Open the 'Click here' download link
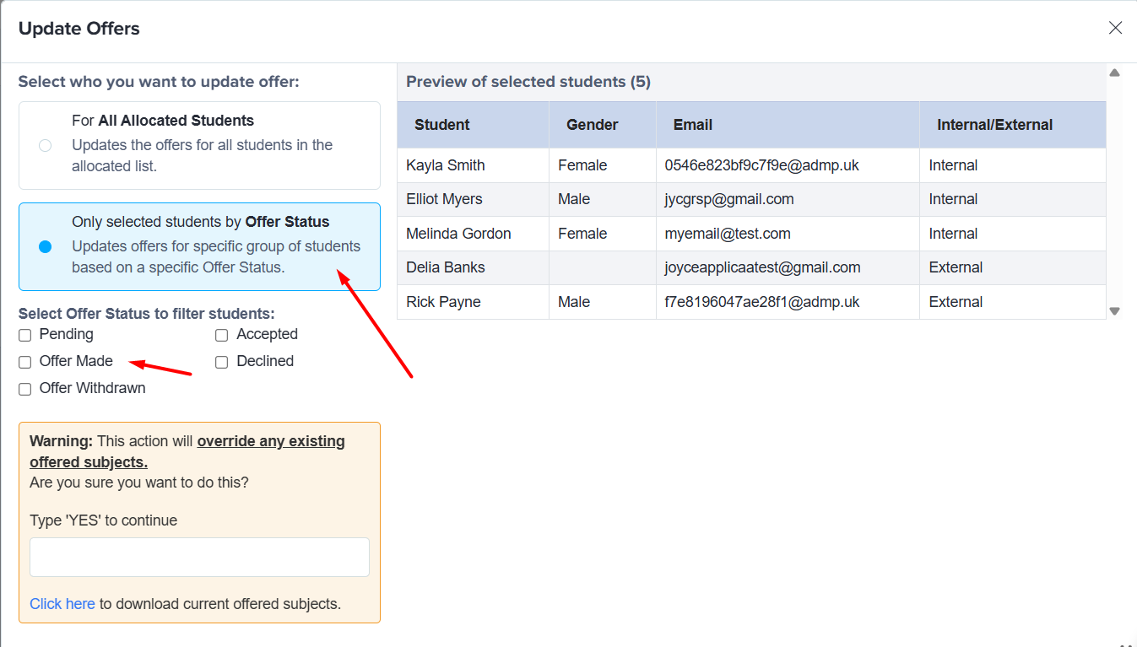Image resolution: width=1137 pixels, height=647 pixels. pyautogui.click(x=62, y=604)
